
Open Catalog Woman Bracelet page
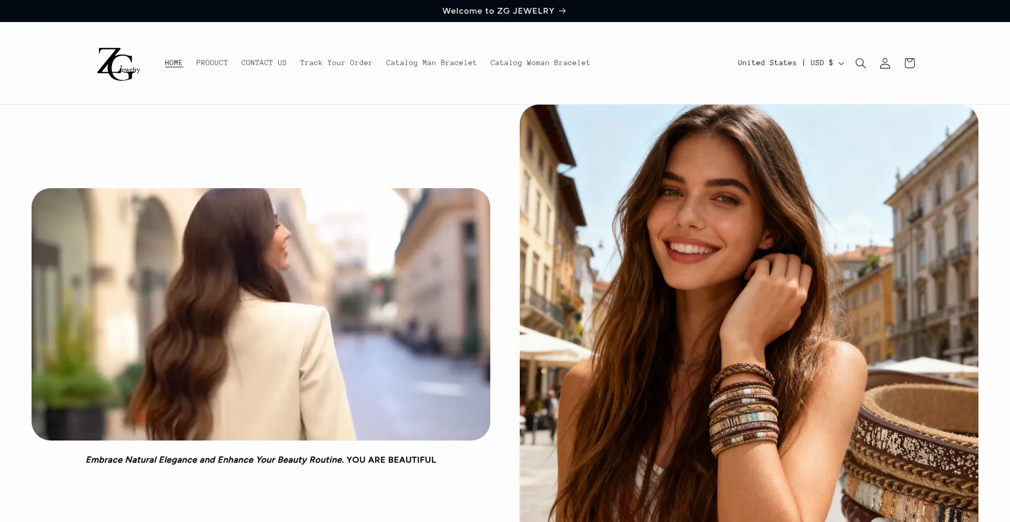(x=540, y=63)
